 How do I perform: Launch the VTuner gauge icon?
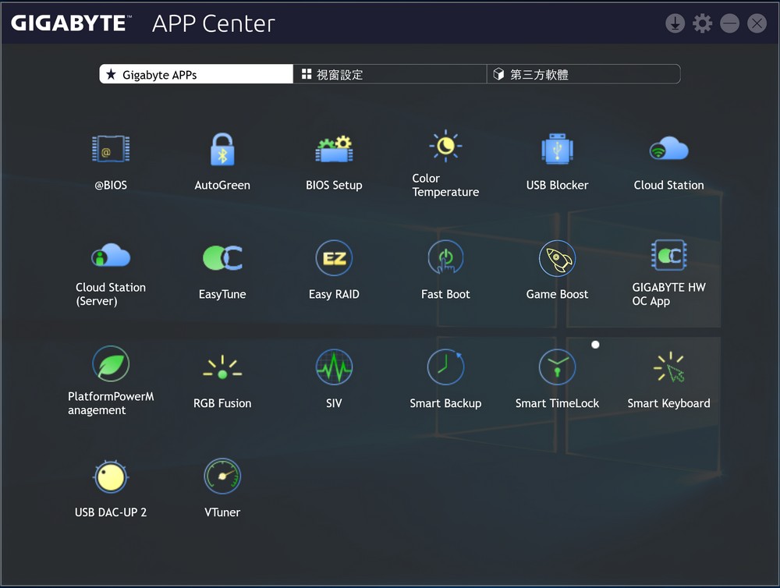click(x=222, y=476)
